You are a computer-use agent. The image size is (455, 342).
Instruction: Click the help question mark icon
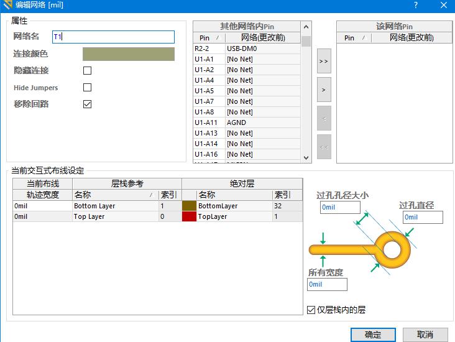pyautogui.click(x=415, y=5)
